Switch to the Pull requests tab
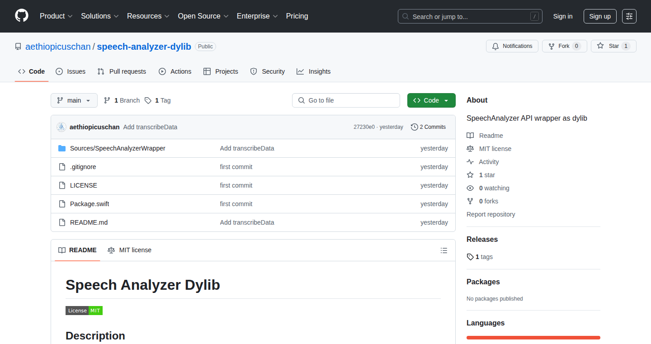 click(x=122, y=71)
